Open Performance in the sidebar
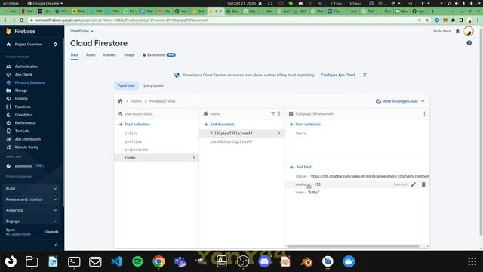Viewport: 483px width, 272px height. coord(25,122)
